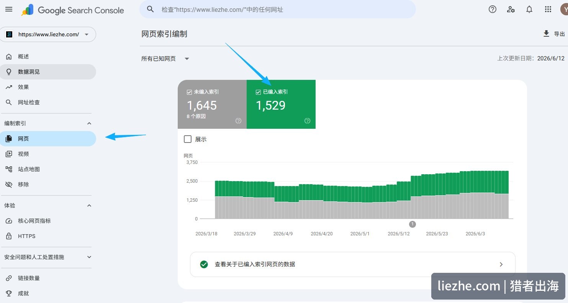The height and width of the screenshot is (303, 568).
Task: Click the help icon on 已编入索引 card
Action: [307, 121]
